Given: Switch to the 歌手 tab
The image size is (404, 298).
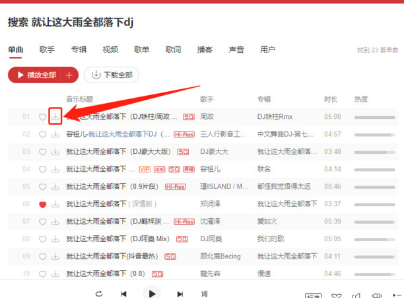Looking at the screenshot, I should (x=47, y=50).
